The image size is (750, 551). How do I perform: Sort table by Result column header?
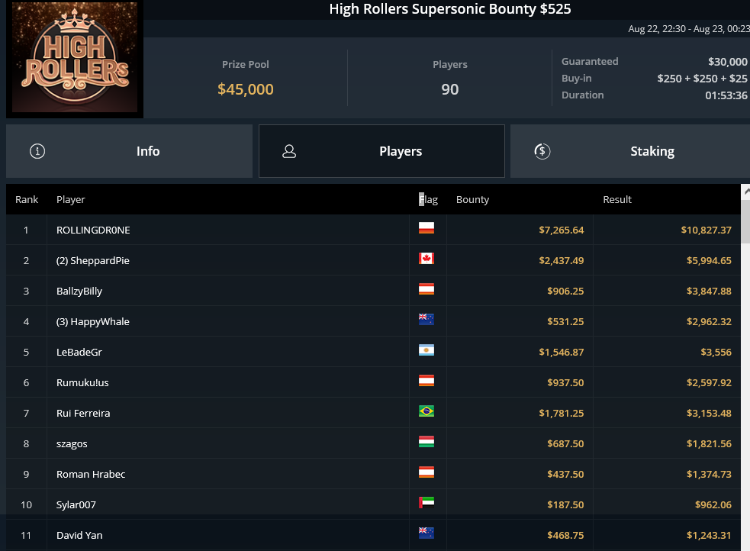617,199
